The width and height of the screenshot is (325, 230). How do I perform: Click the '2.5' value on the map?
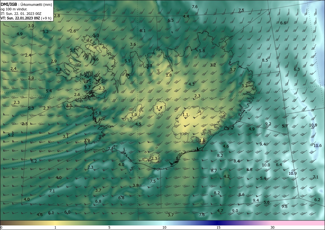25,124
